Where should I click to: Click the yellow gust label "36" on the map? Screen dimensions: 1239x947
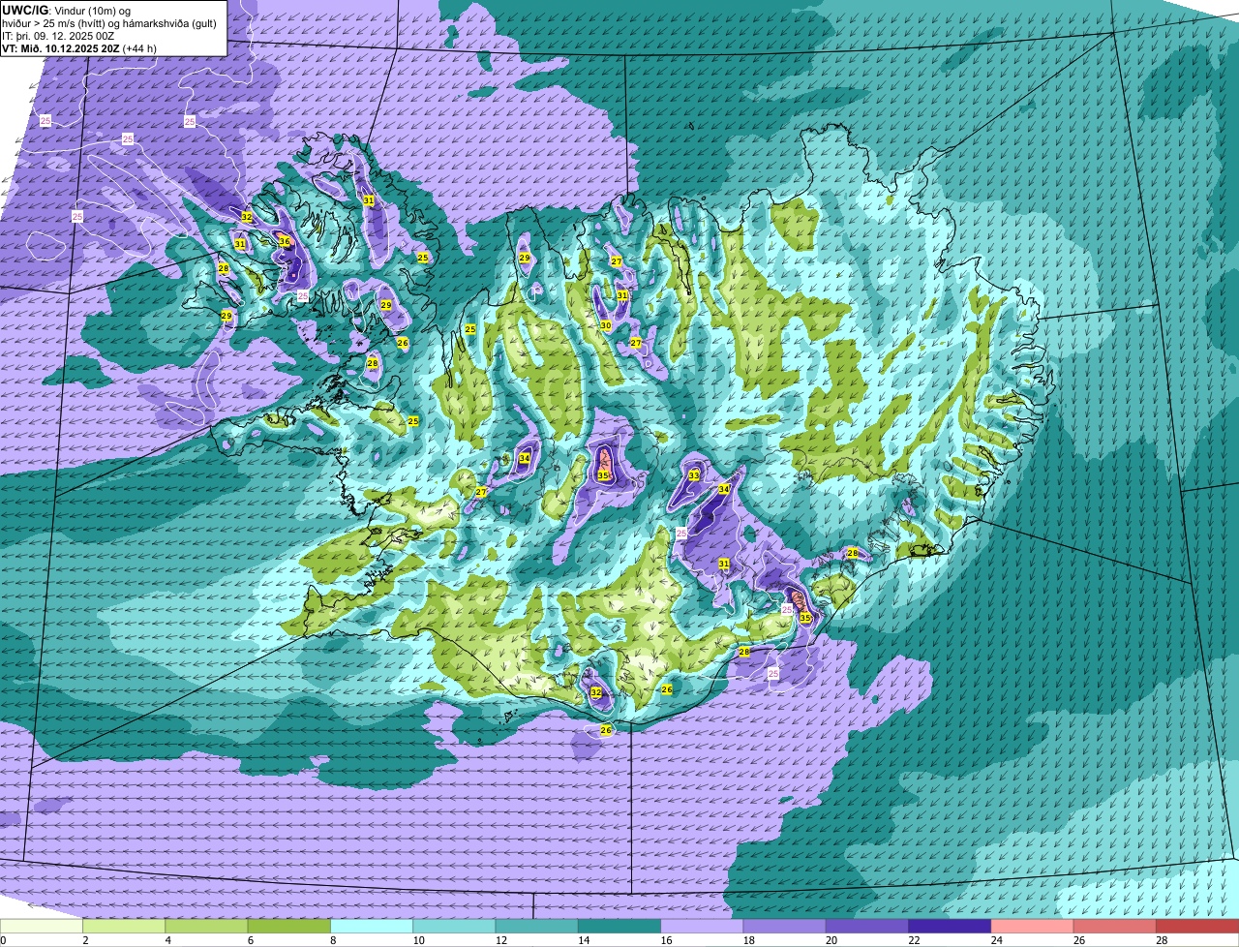285,241
